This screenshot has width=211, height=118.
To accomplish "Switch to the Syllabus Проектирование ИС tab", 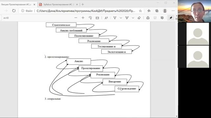I will [x=59, y=5].
